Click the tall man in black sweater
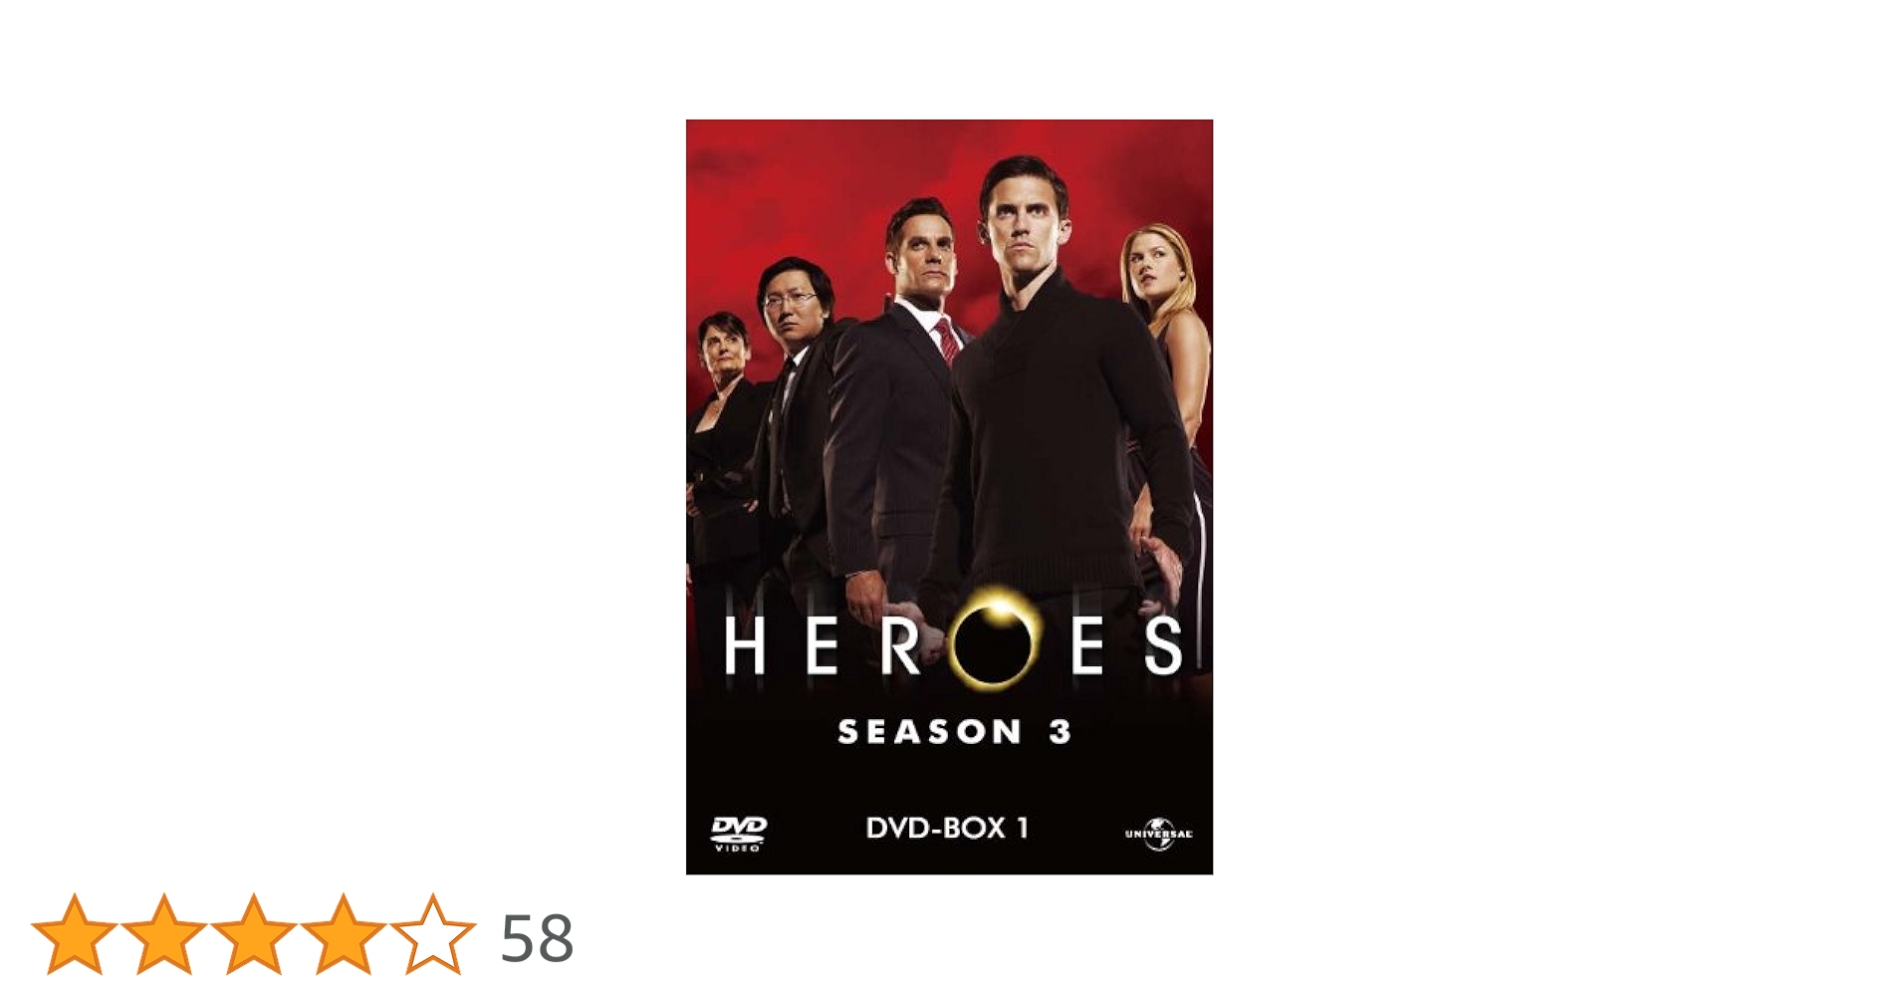Image resolution: width=1902 pixels, height=996 pixels. tap(1056, 398)
